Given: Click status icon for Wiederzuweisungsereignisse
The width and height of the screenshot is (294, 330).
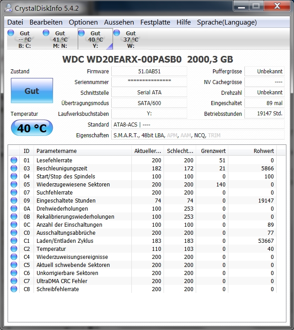Looking at the screenshot, I should point(14,257).
